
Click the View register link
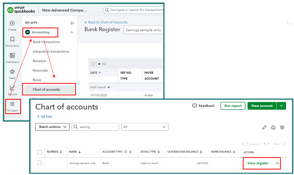258,163
